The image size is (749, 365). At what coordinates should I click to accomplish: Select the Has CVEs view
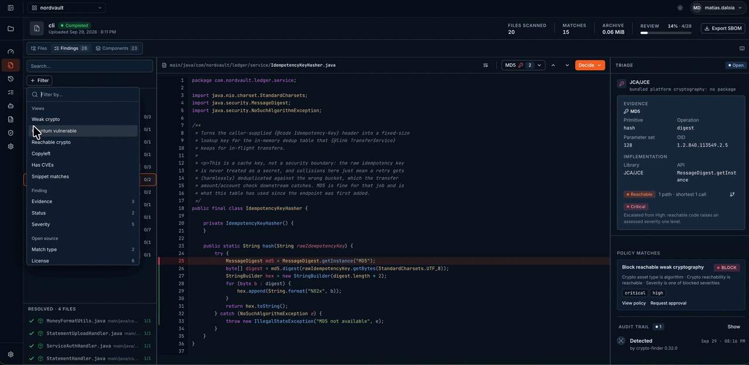(x=83, y=165)
